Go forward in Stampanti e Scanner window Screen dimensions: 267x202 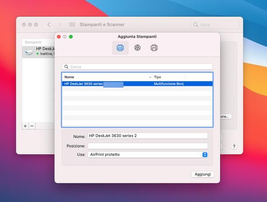tap(60, 25)
